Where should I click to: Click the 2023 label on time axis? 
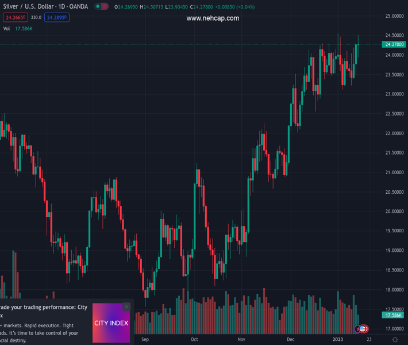point(338,340)
